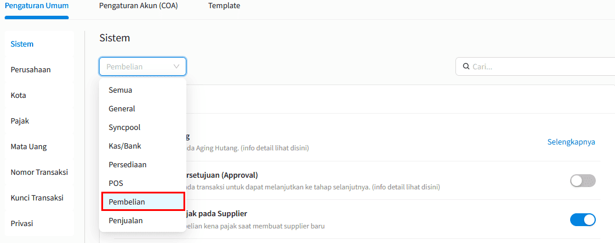Open the Pembelian filter combo box
Image resolution: width=615 pixels, height=243 pixels.
click(143, 66)
